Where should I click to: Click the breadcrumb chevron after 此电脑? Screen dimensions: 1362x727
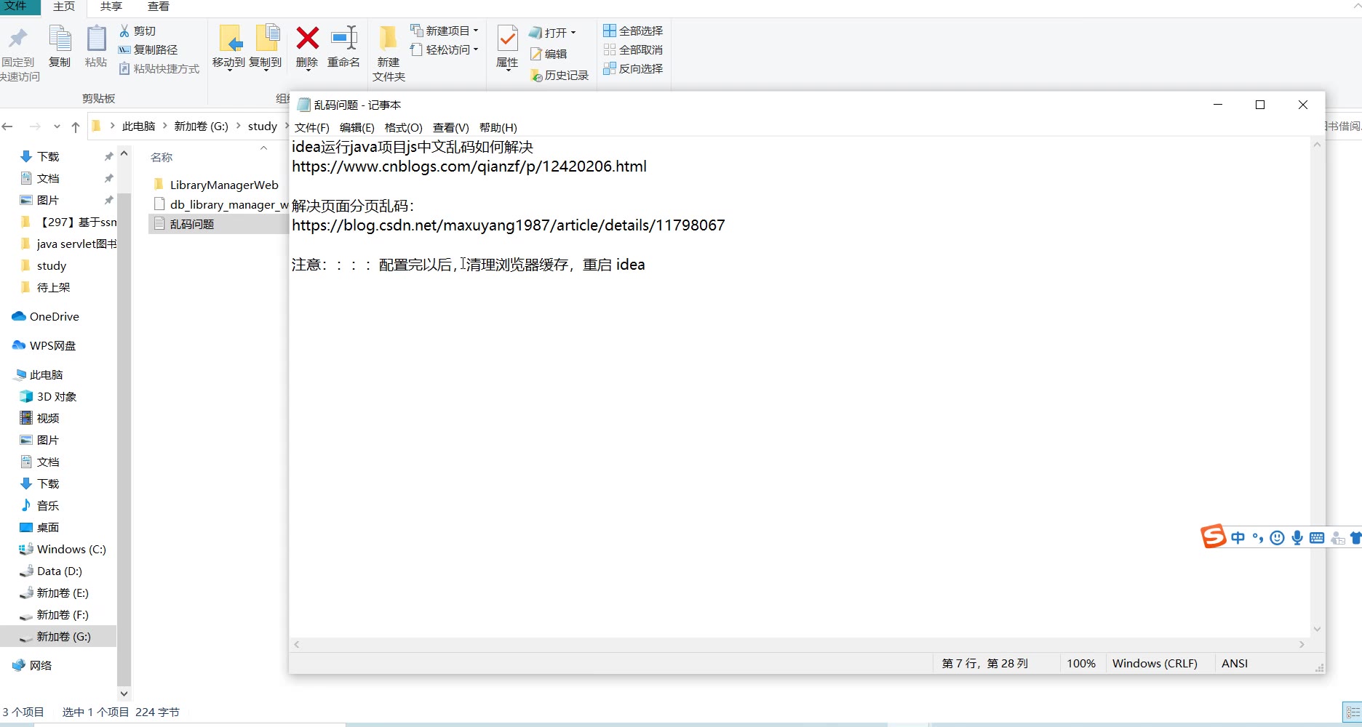click(x=165, y=126)
